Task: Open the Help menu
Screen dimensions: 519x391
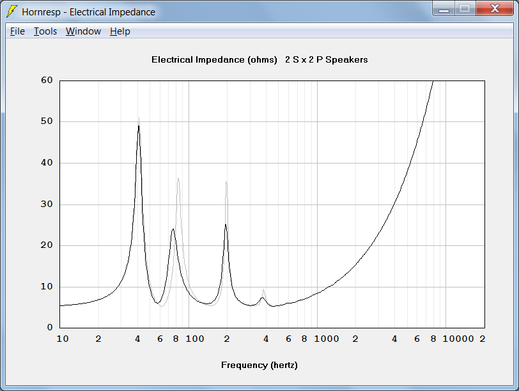Action: [120, 31]
